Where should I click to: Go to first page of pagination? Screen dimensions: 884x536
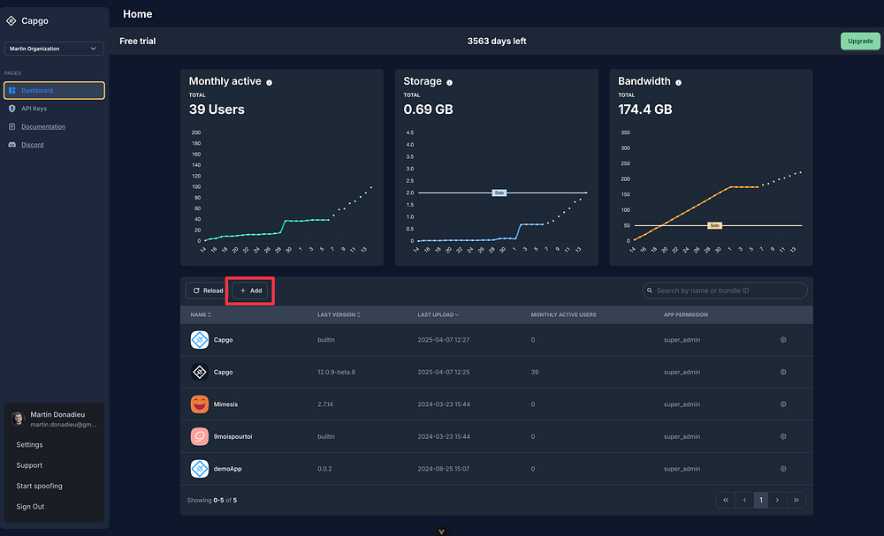726,500
